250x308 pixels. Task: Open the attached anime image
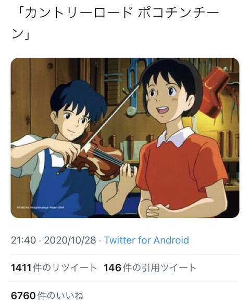[x=125, y=138]
